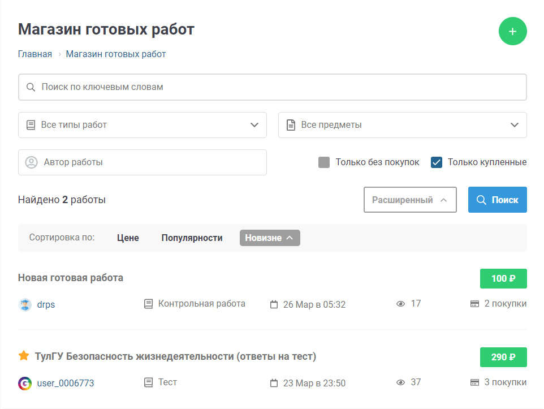This screenshot has width=544, height=409.
Task: Click the card icon beside 3 покупки
Action: tap(475, 382)
